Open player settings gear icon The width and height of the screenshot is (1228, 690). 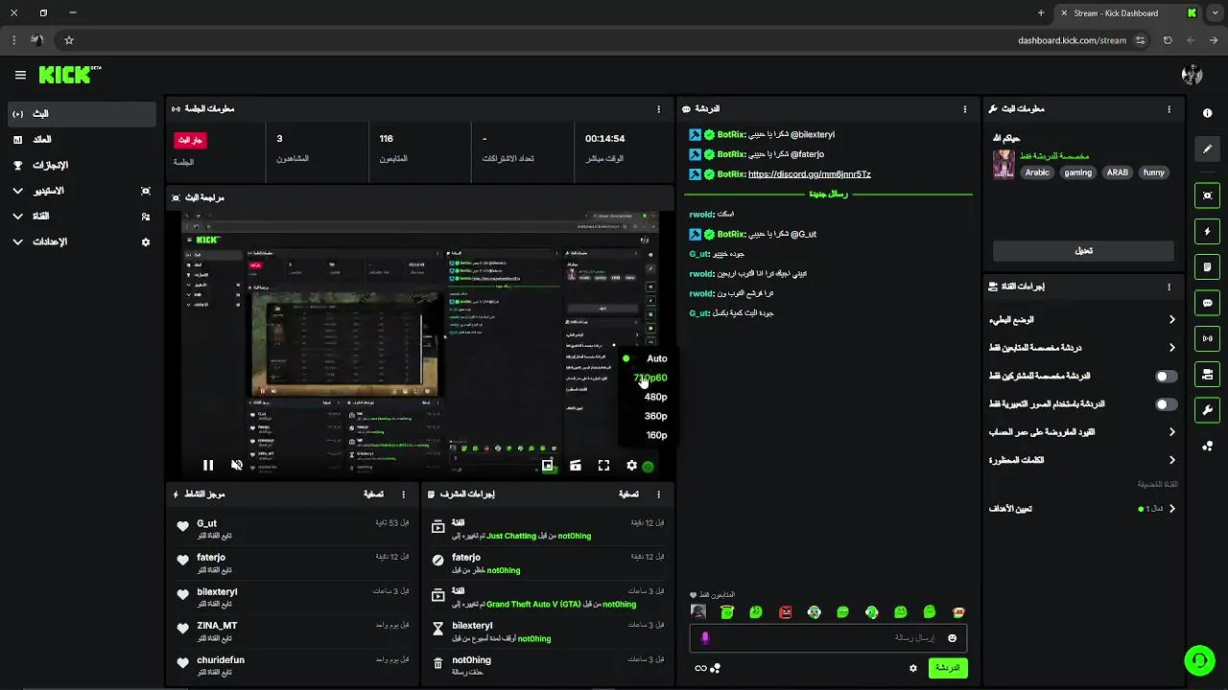[x=631, y=465]
